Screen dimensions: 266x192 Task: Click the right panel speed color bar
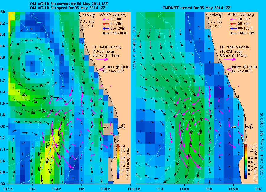pyautogui.click(x=246, y=161)
